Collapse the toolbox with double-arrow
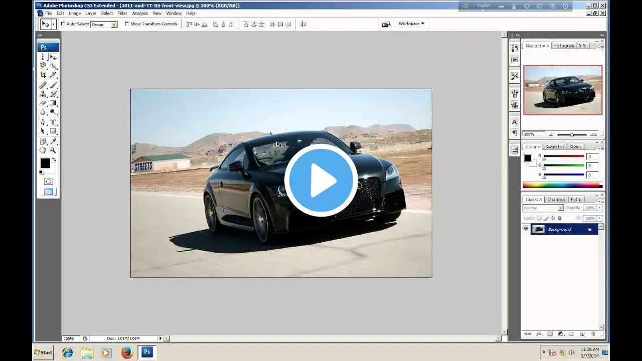 (x=40, y=35)
